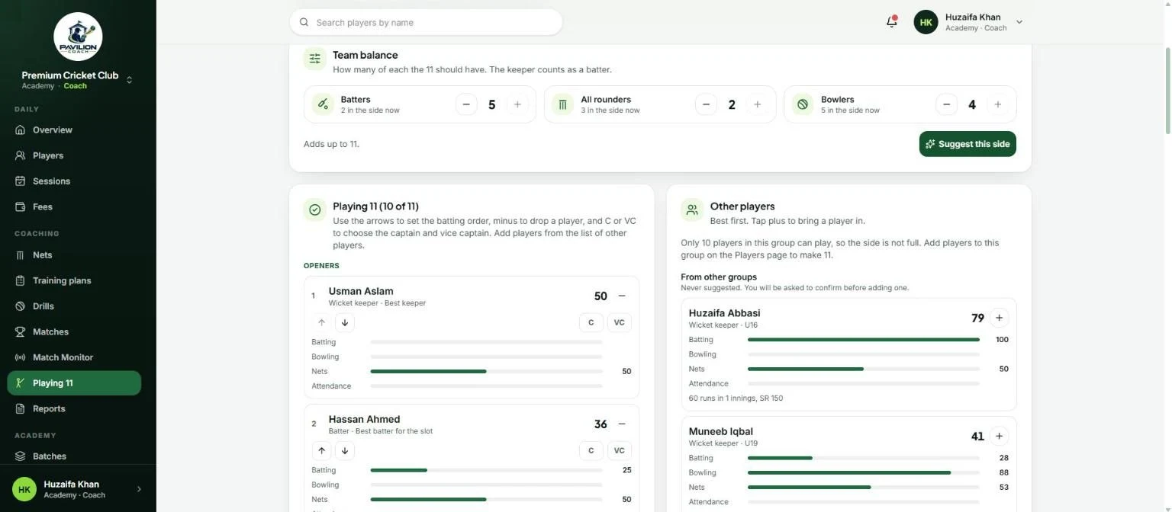1172x512 pixels.
Task: Click Huzaifa Abbasi's Batting progress bar
Action: [864, 340]
